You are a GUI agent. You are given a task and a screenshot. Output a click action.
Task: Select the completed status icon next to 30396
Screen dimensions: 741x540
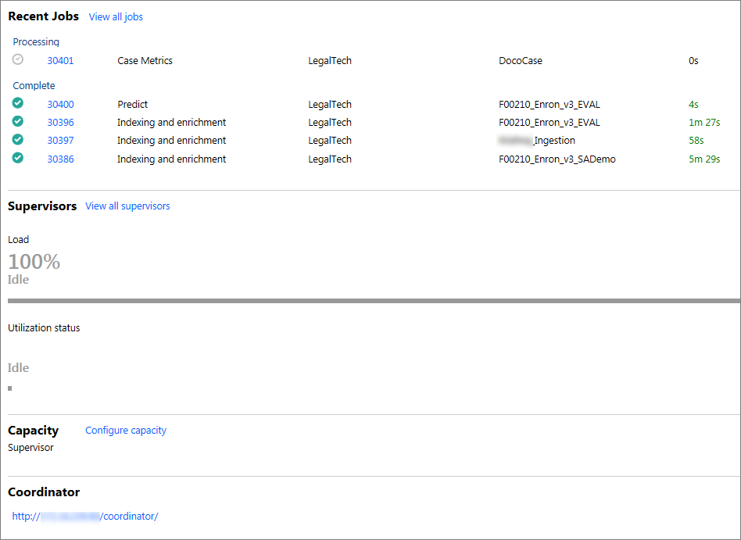coord(17,122)
